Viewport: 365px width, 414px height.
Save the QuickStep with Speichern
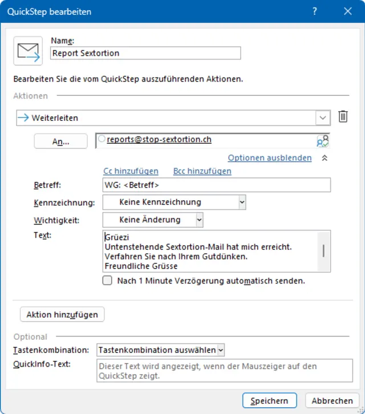[x=269, y=400]
